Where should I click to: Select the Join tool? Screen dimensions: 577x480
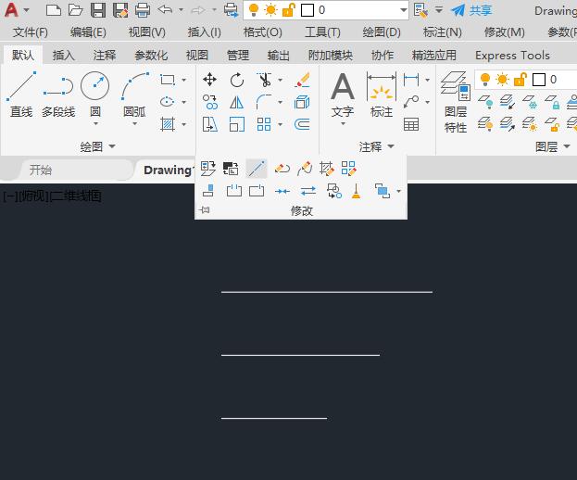click(282, 191)
